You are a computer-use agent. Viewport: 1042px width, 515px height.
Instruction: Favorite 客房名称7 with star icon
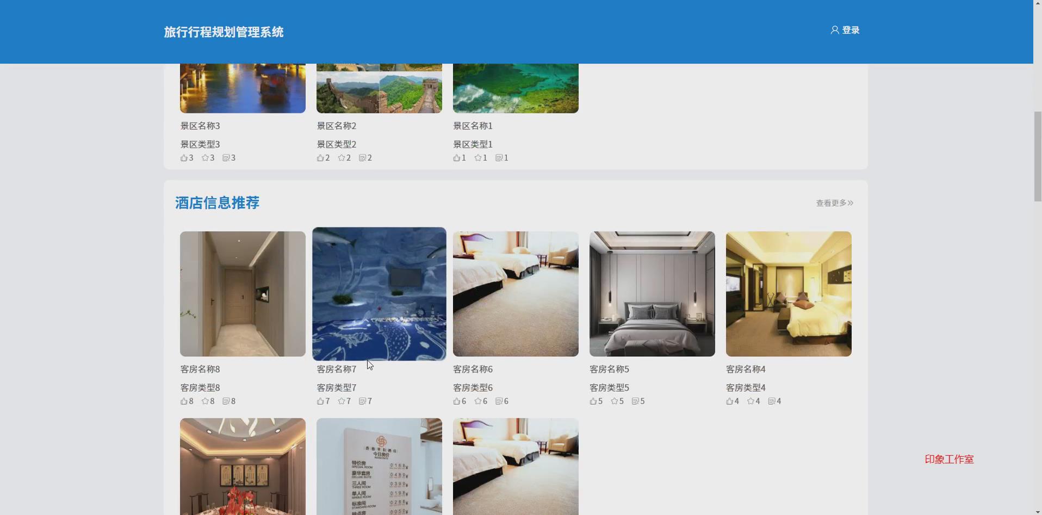(x=342, y=401)
